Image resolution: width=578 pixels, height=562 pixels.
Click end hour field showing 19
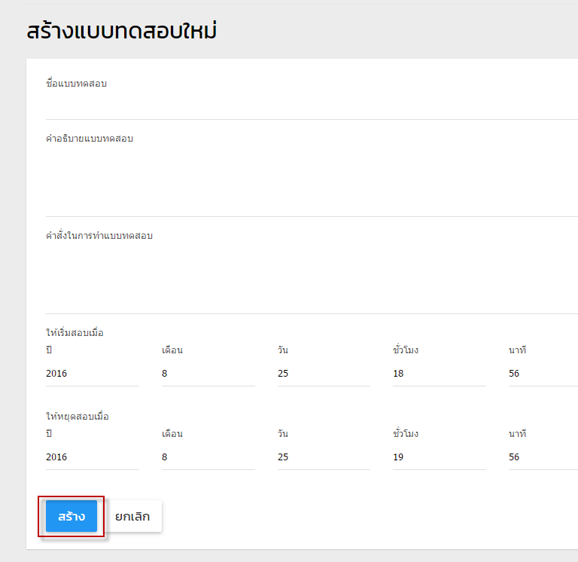tap(440, 457)
